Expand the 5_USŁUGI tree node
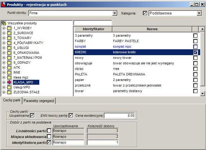Viewport: 206px width, 150px height. 4,48
